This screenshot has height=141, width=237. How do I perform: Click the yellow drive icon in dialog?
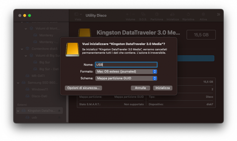[72, 49]
